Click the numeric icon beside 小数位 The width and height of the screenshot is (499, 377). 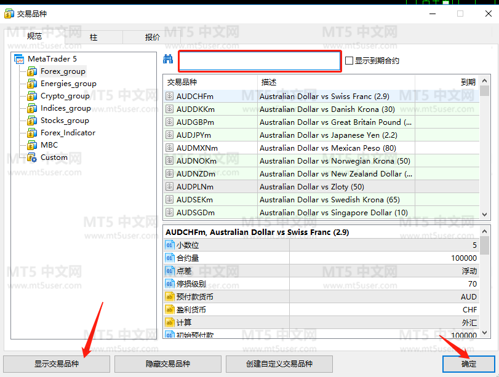(170, 245)
